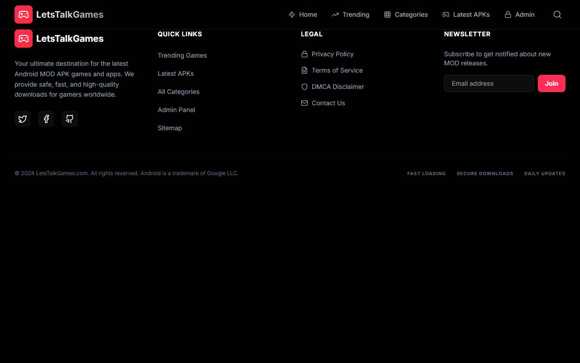This screenshot has height=363, width=580.
Task: Open Admin in the top navigation
Action: 519,15
